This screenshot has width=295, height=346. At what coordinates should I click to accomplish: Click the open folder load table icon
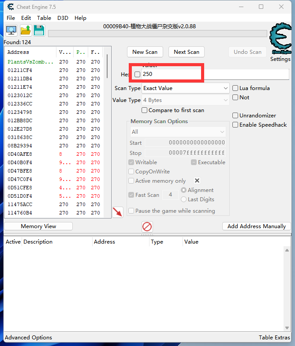pyautogui.click(x=26, y=30)
